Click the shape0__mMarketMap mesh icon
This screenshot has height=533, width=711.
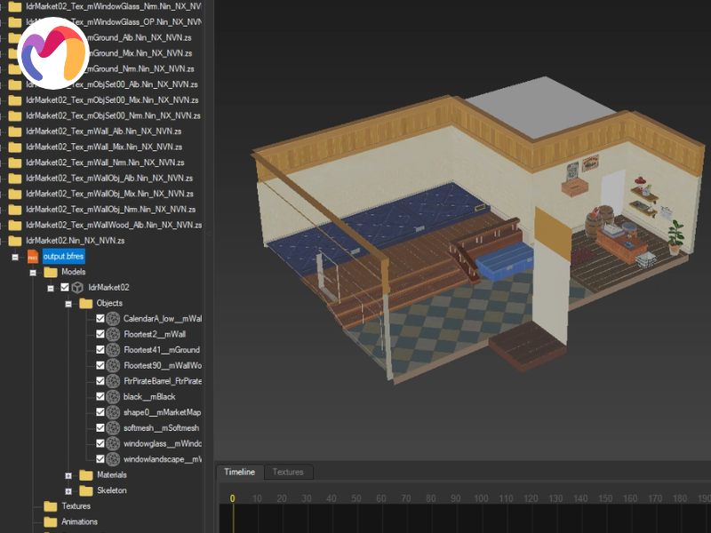(x=113, y=412)
